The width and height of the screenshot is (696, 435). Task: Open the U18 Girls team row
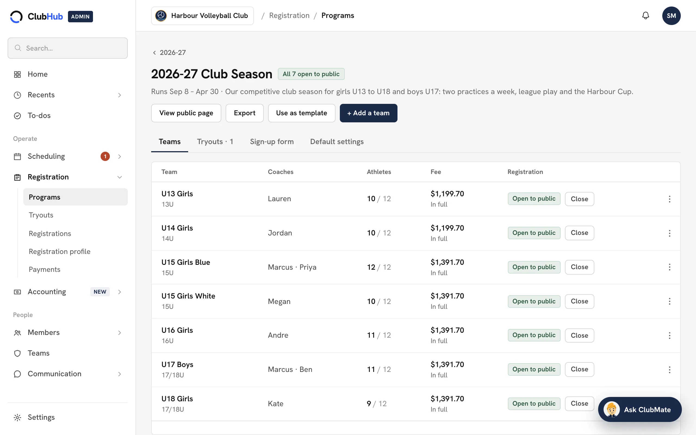[416, 404]
